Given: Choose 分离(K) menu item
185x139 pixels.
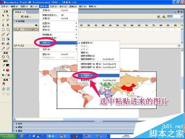Looking at the screenshot, I should point(59,19).
